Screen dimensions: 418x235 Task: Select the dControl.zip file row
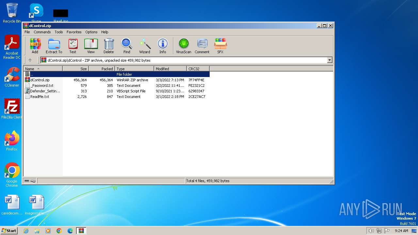point(117,80)
